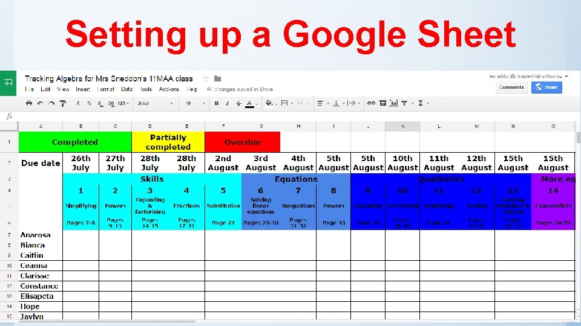
Task: Open the more number formats 123 dropdown
Action: 123,103
